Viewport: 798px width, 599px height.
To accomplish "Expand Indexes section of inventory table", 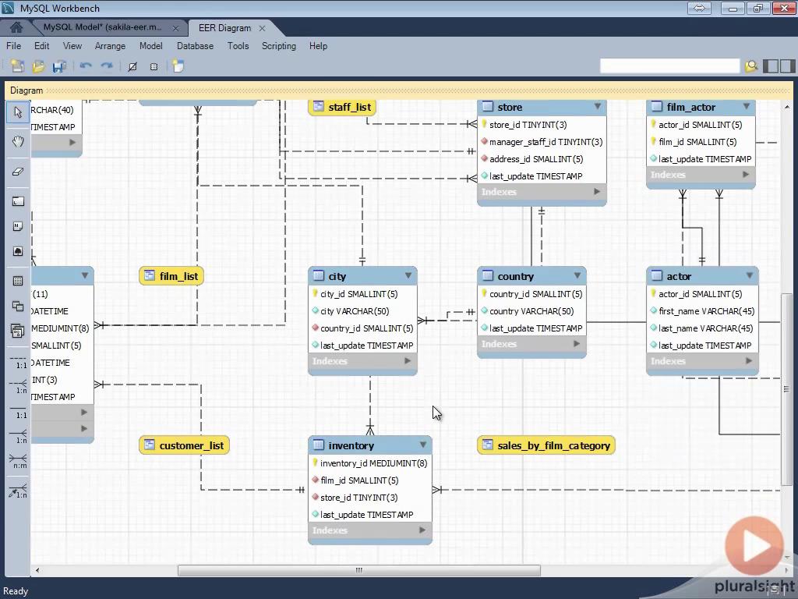I will (x=422, y=530).
